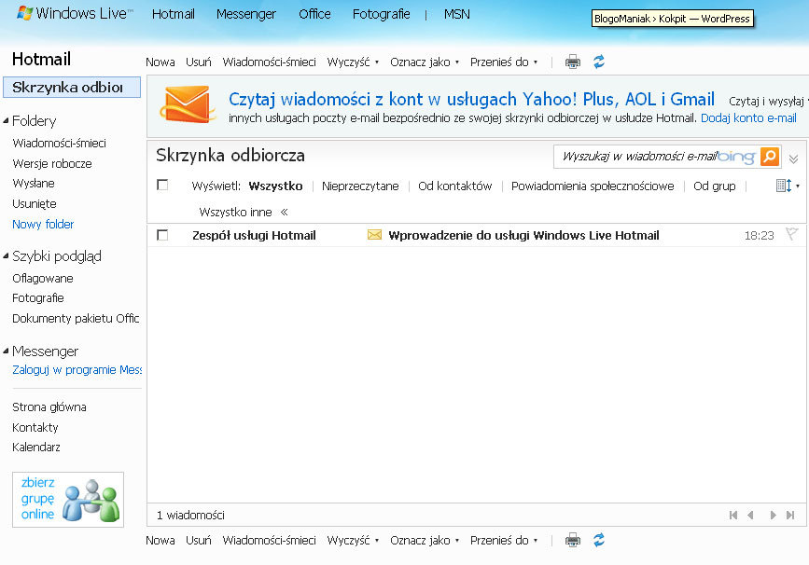The image size is (809, 565).
Task: Open top 'Przenieś do' dropdown
Action: coord(504,62)
